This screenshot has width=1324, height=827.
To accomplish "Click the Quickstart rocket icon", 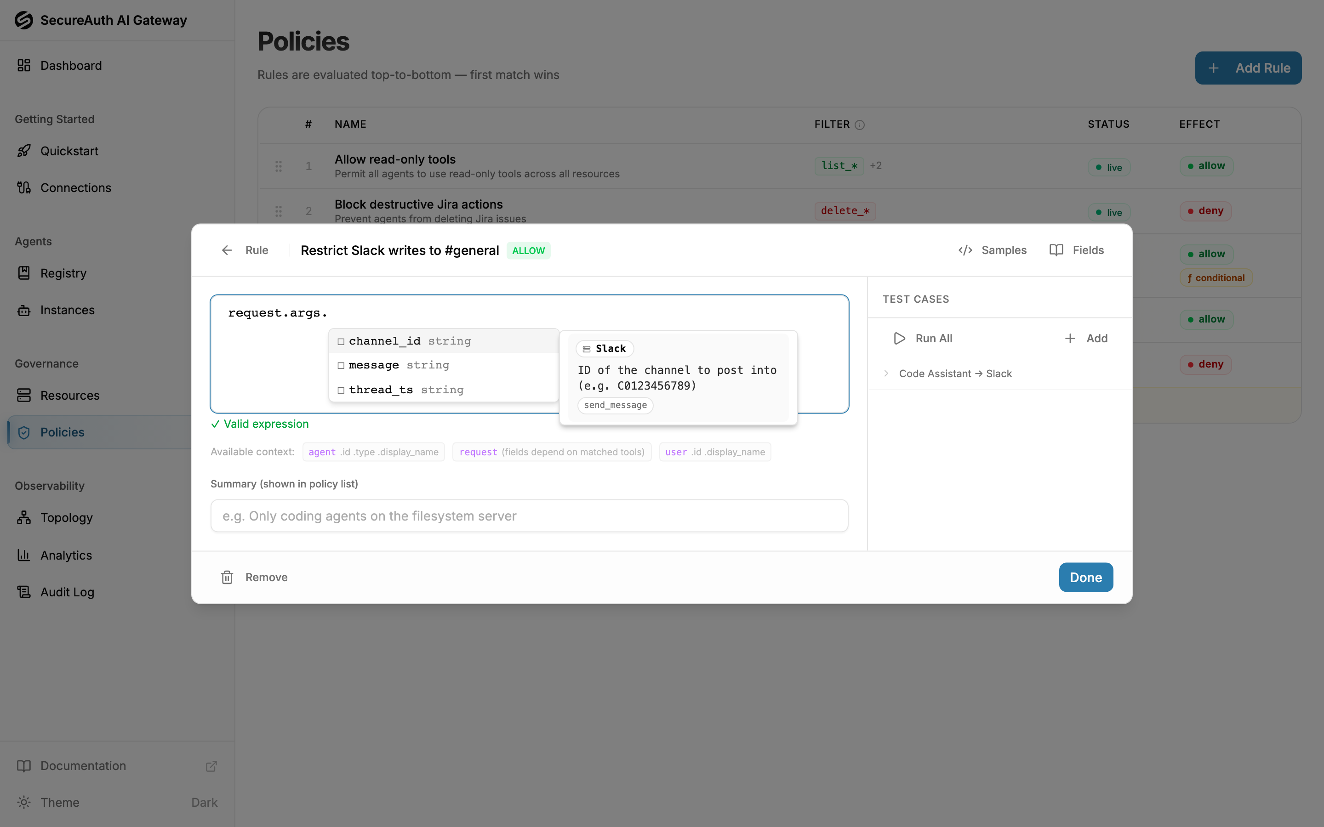I will (x=23, y=151).
